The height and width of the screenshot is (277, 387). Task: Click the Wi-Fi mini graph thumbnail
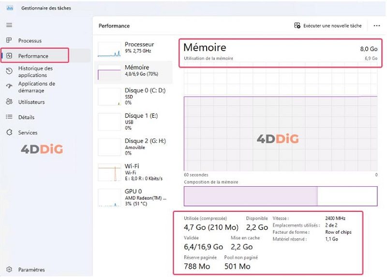(109, 172)
